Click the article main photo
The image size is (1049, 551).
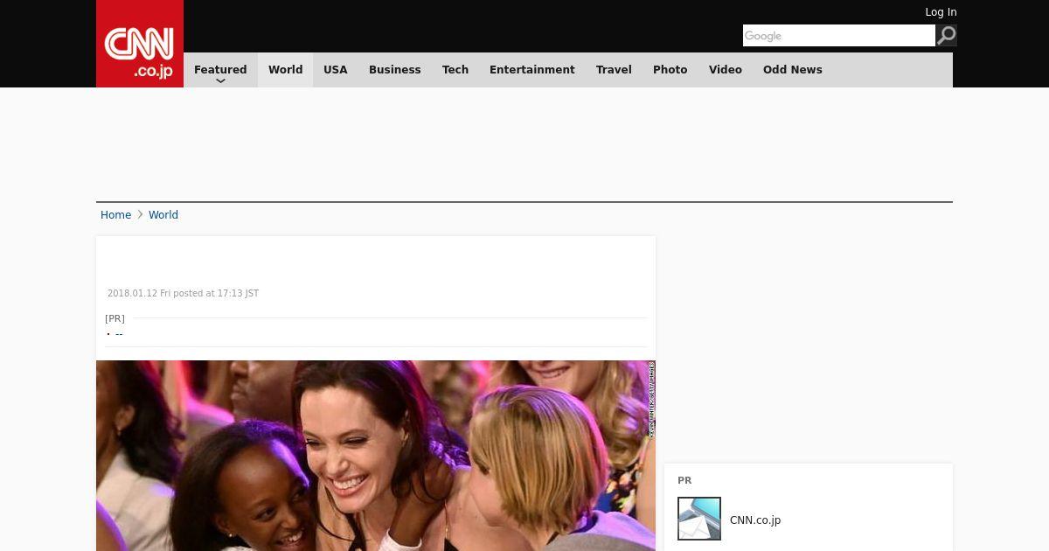pyautogui.click(x=376, y=456)
